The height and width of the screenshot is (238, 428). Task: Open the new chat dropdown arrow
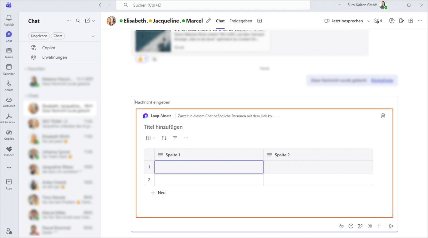(93, 21)
